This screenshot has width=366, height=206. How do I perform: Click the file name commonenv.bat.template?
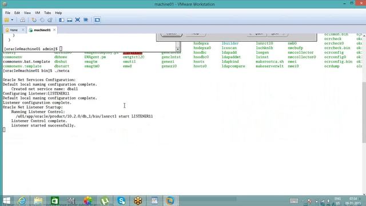click(x=26, y=62)
